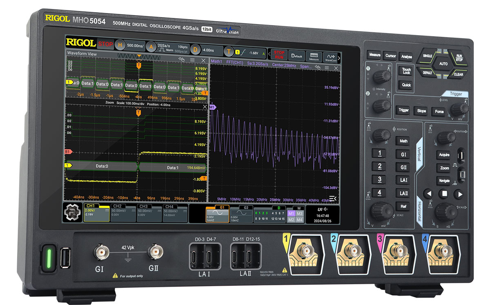Open the Waveform View hamburger menu icon
Viewport: 490px width, 305px height.
[x=192, y=60]
